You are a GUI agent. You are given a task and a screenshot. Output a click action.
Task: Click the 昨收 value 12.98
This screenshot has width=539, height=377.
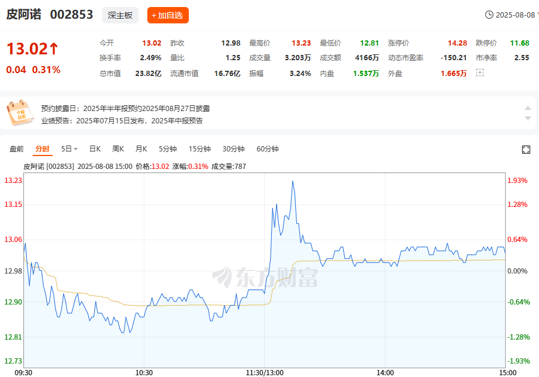[231, 43]
